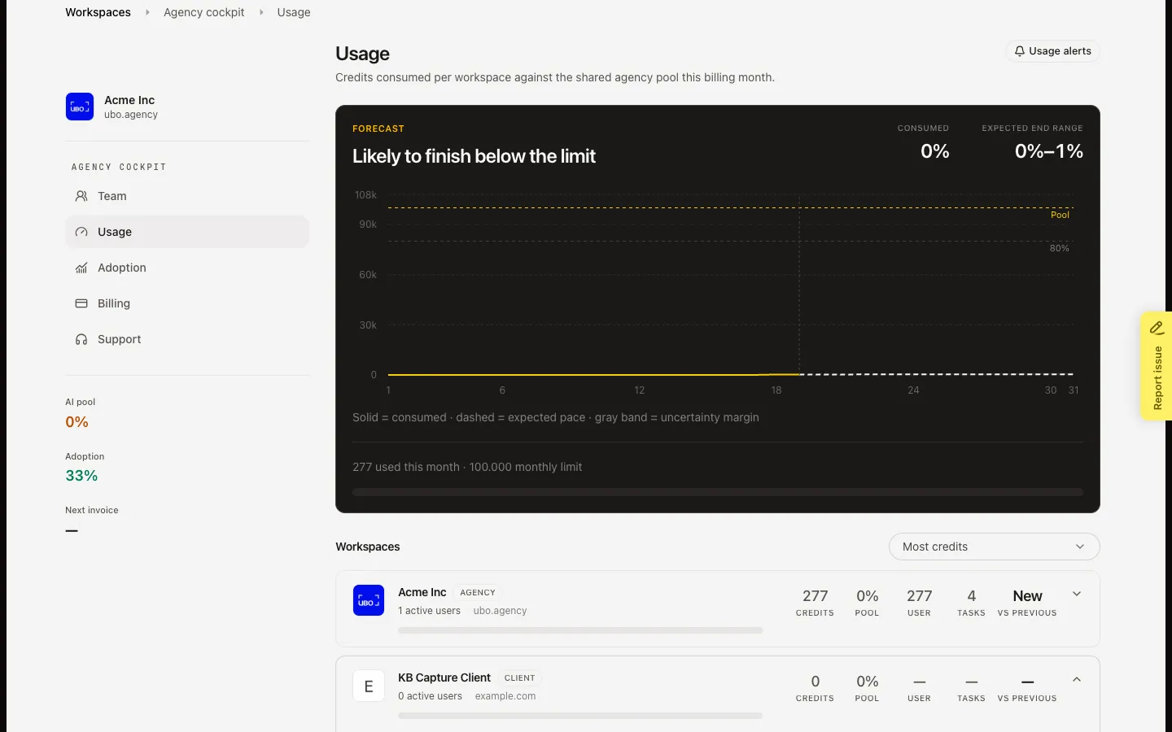The width and height of the screenshot is (1172, 732).
Task: Open the Support page
Action: coord(187,339)
